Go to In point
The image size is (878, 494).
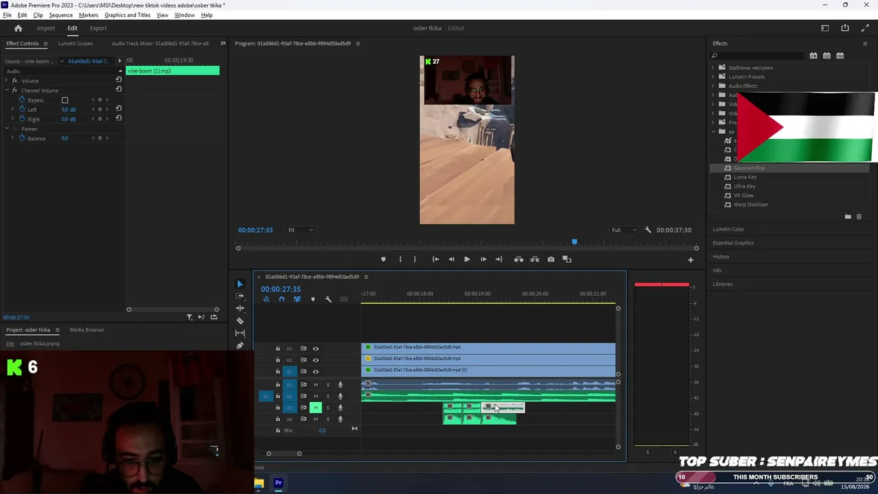pos(436,259)
